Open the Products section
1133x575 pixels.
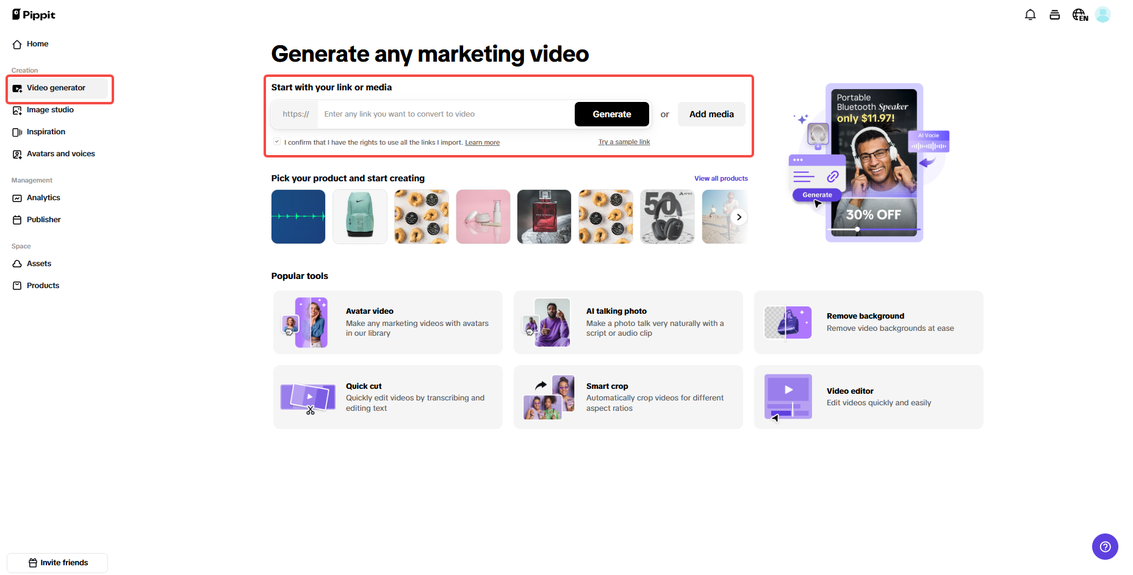tap(17, 285)
